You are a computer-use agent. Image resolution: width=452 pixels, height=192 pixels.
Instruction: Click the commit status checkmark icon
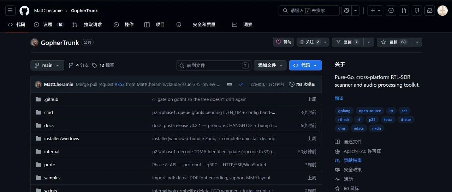coord(241,84)
